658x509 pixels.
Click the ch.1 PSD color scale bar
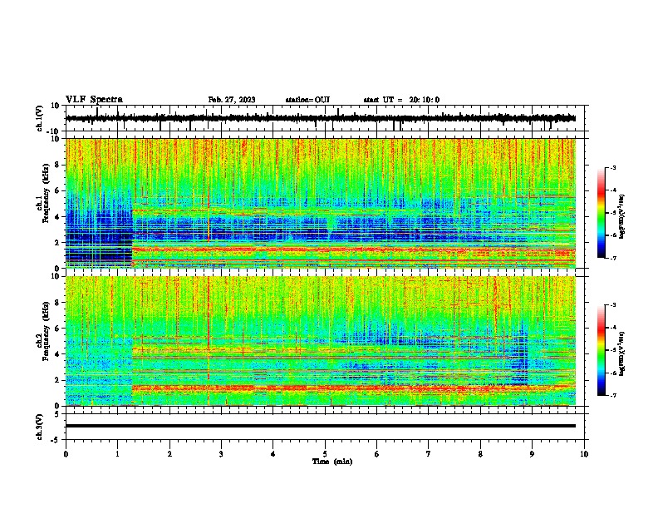tap(602, 213)
